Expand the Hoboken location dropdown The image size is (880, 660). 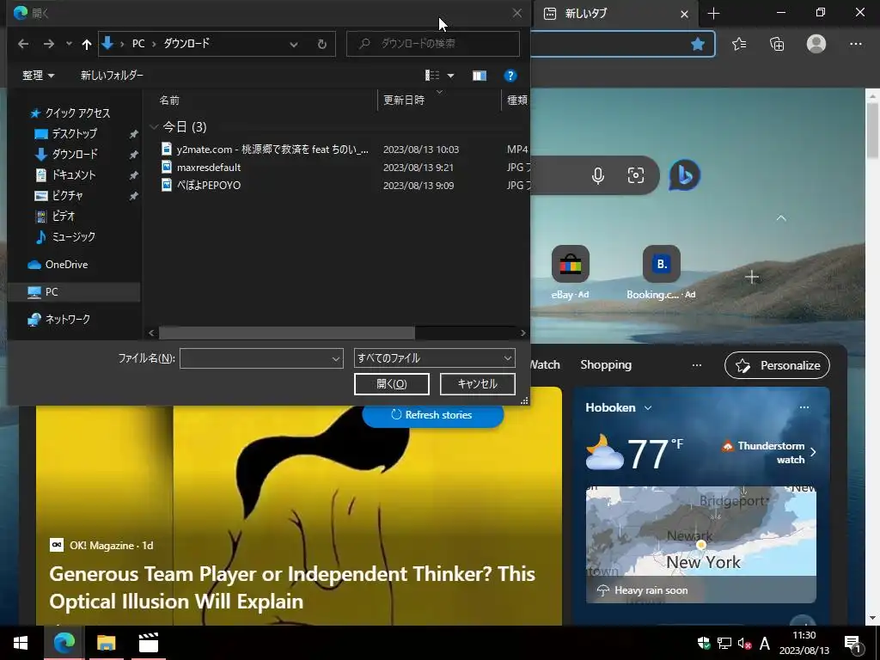pos(648,408)
